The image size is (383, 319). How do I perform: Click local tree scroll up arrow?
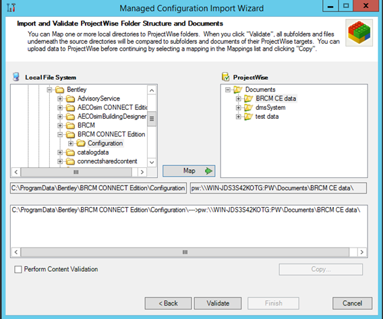[x=152, y=90]
